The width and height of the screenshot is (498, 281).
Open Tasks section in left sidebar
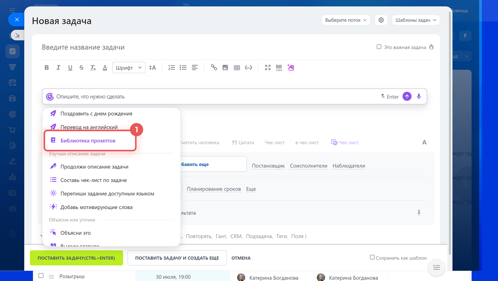(x=12, y=51)
